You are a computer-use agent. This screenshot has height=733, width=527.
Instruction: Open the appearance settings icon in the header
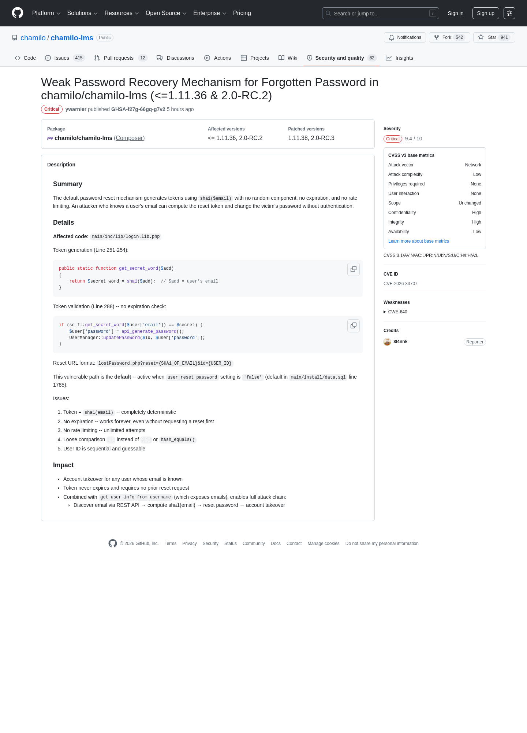tap(509, 13)
